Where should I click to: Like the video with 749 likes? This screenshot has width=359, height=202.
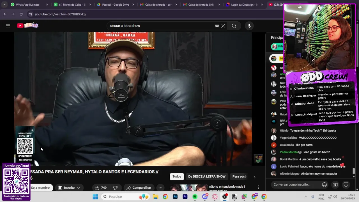100,188
